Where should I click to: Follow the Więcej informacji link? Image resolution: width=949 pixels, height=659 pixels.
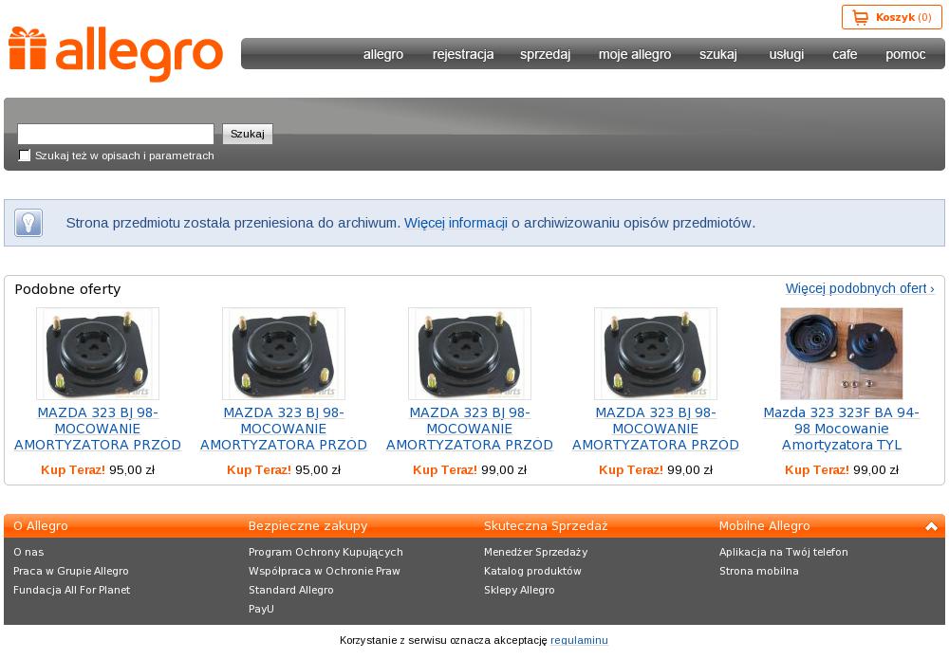pos(456,223)
